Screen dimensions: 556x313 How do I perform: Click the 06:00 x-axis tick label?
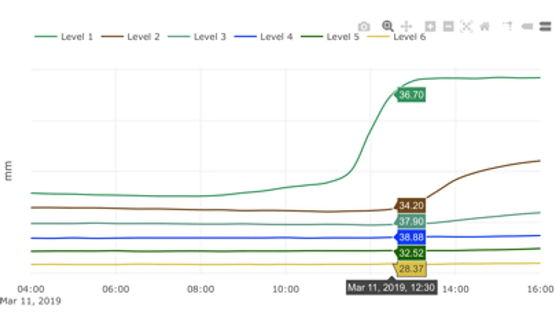pyautogui.click(x=116, y=289)
